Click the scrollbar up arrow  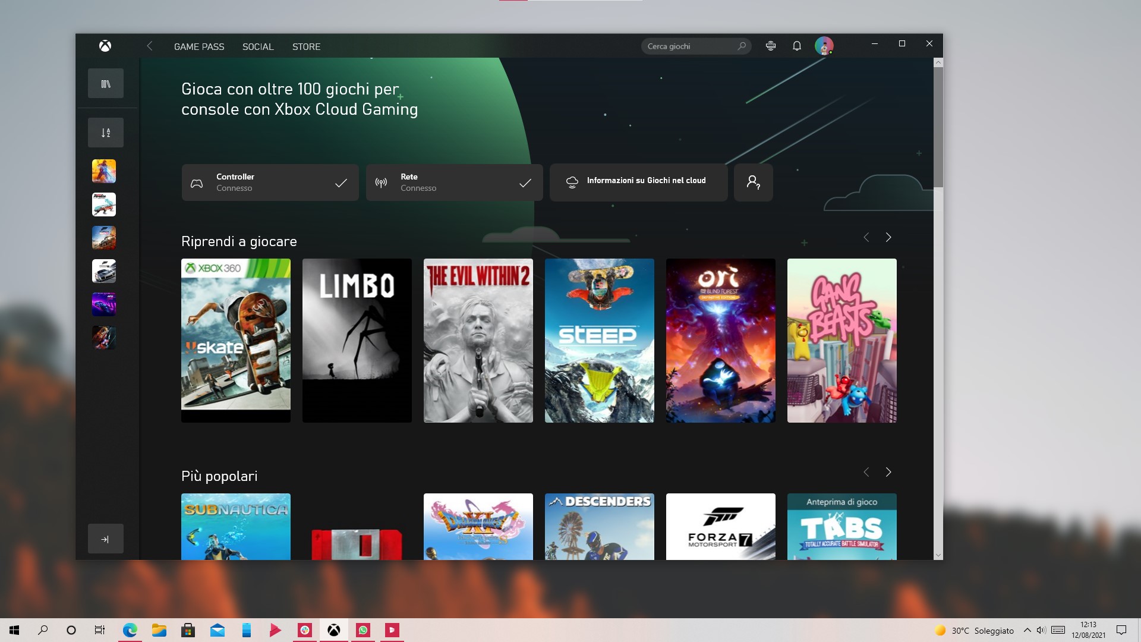pos(938,62)
